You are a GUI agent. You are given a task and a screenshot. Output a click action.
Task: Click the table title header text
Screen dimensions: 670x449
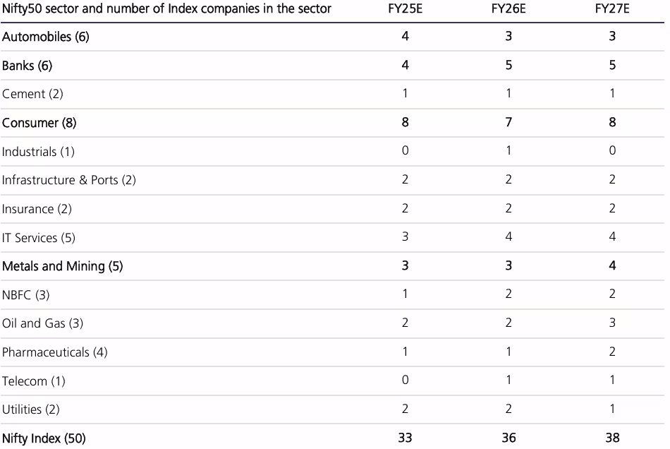point(166,8)
